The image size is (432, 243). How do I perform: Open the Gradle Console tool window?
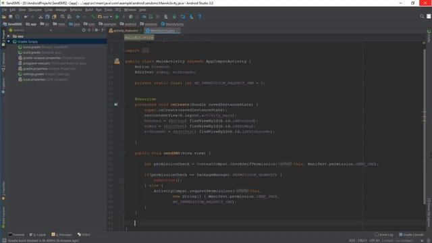point(411,235)
